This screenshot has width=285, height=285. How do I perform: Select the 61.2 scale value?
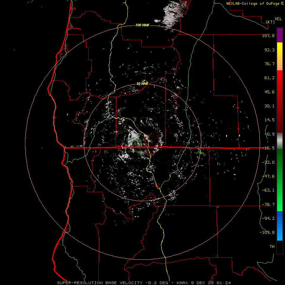pos(269,78)
